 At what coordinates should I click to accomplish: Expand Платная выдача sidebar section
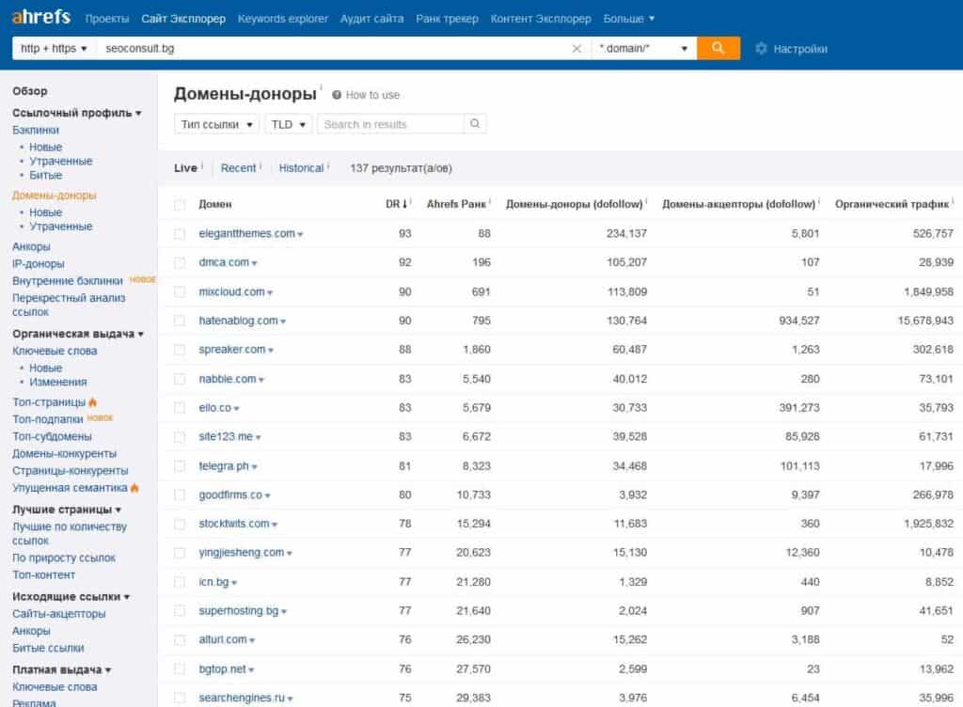click(61, 669)
